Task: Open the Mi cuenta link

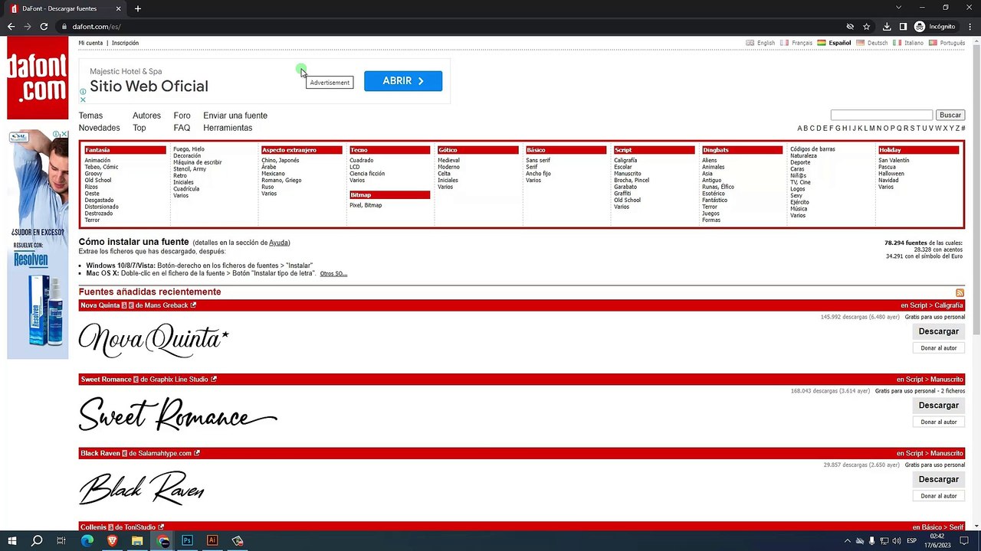Action: pos(90,43)
